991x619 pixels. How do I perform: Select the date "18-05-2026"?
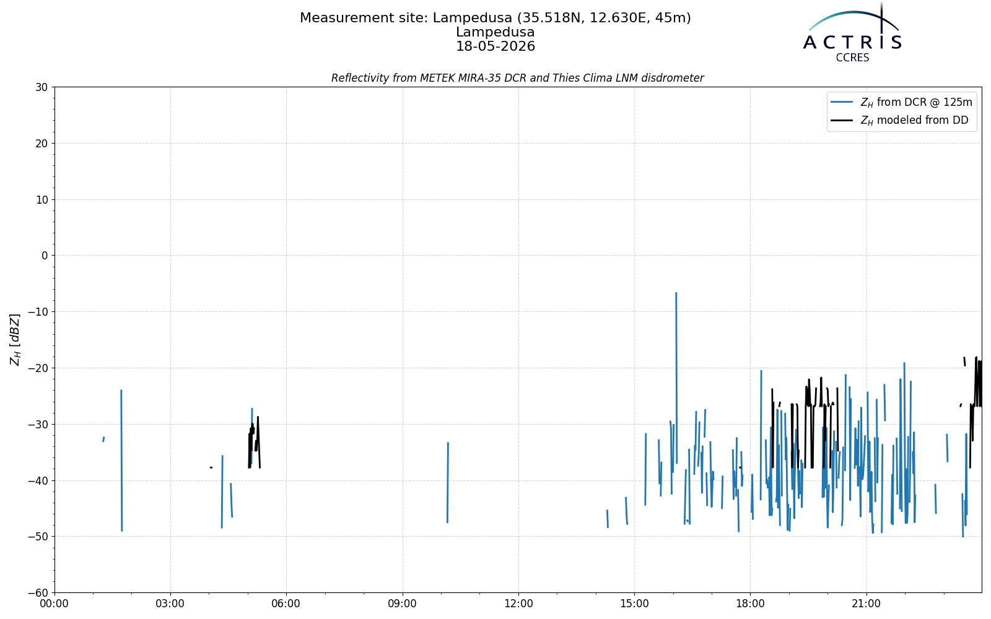coord(495,46)
